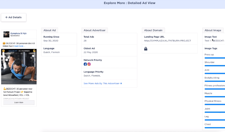Viewport: 225px width, 132px height.
Task: Select the About Image tab header
Action: coord(213,30)
